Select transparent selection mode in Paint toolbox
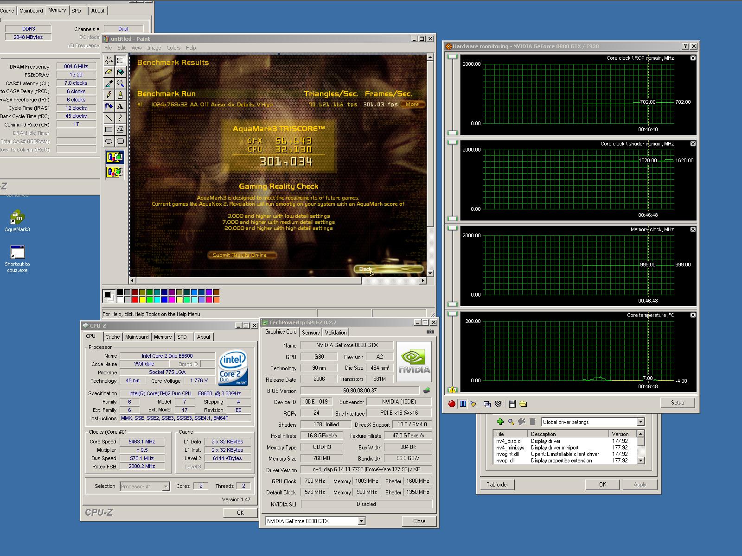Screen dimensions: 742x556 tap(115, 172)
